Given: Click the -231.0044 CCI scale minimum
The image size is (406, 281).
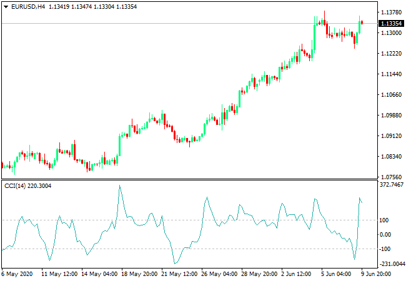Looking at the screenshot, I should point(391,264).
